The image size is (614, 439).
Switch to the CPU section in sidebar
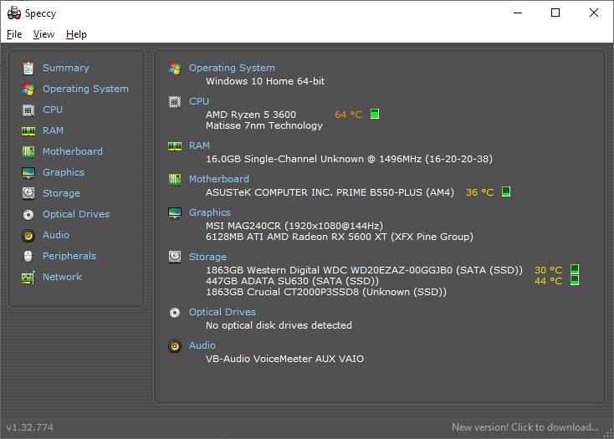pyautogui.click(x=53, y=110)
